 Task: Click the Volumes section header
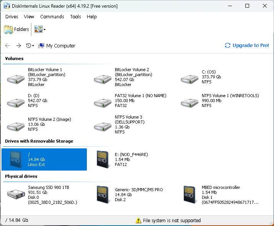14,59
